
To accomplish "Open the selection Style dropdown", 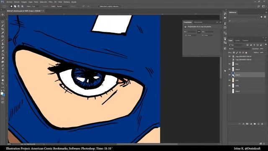I will pos(63,6).
